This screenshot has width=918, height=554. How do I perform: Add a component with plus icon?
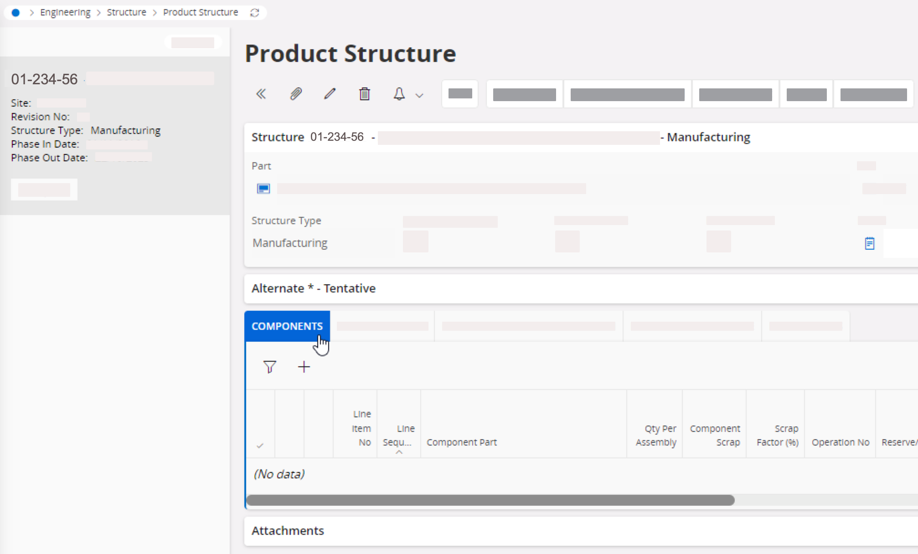coord(304,367)
